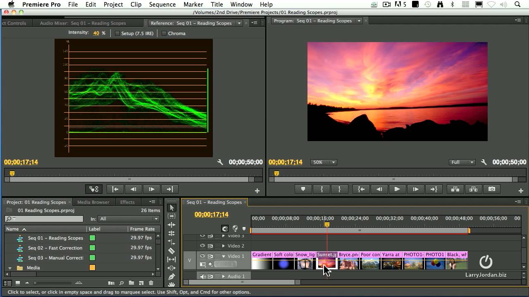Toggle V source patching for Video 1
Image resolution: width=529 pixels, height=297 pixels.
click(190, 260)
